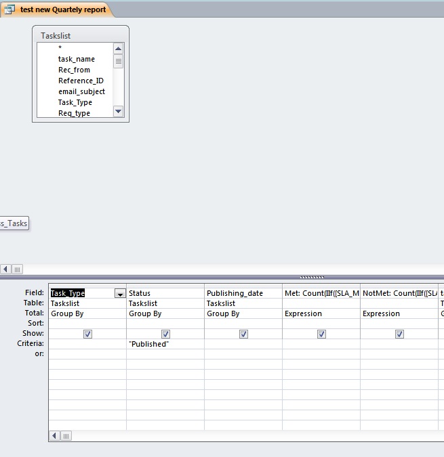The height and width of the screenshot is (457, 444).
Task: Click the diagram pane left scroll arrow
Action: point(5,269)
